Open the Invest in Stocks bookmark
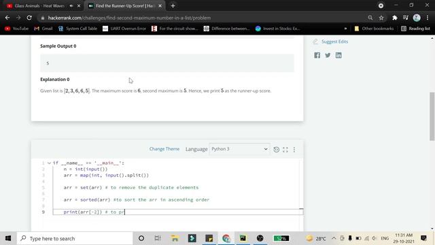Screen dimensions: 435x245 (x=278, y=29)
